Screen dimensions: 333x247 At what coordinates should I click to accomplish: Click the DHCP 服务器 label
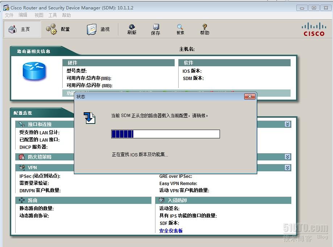click(34, 147)
